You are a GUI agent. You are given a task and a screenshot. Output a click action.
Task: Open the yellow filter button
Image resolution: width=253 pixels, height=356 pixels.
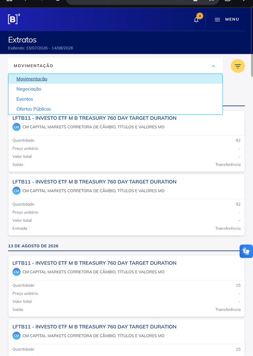pyautogui.click(x=238, y=66)
